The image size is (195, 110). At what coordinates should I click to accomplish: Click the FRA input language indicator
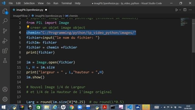coord(180,107)
